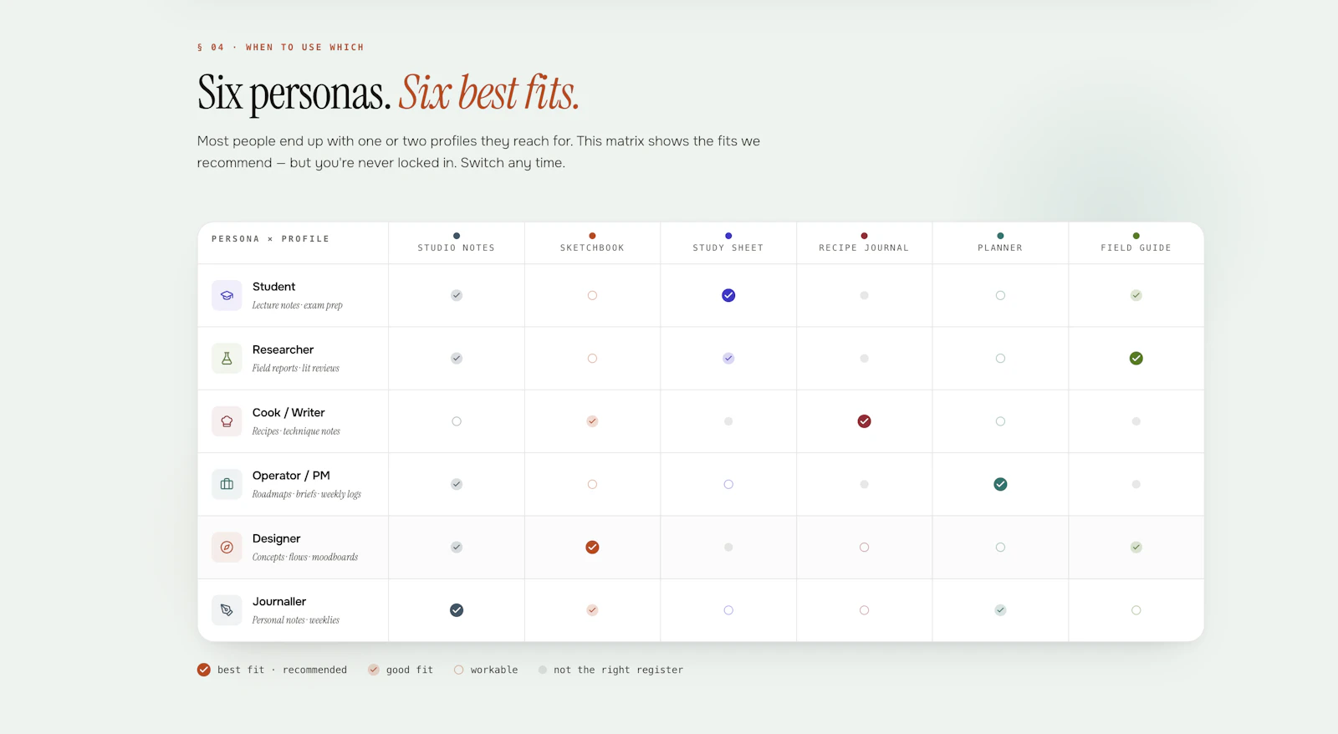Viewport: 1338px width, 734px height.
Task: Click Journaller good-fit Sketchbook checkmark
Action: [x=592, y=610]
